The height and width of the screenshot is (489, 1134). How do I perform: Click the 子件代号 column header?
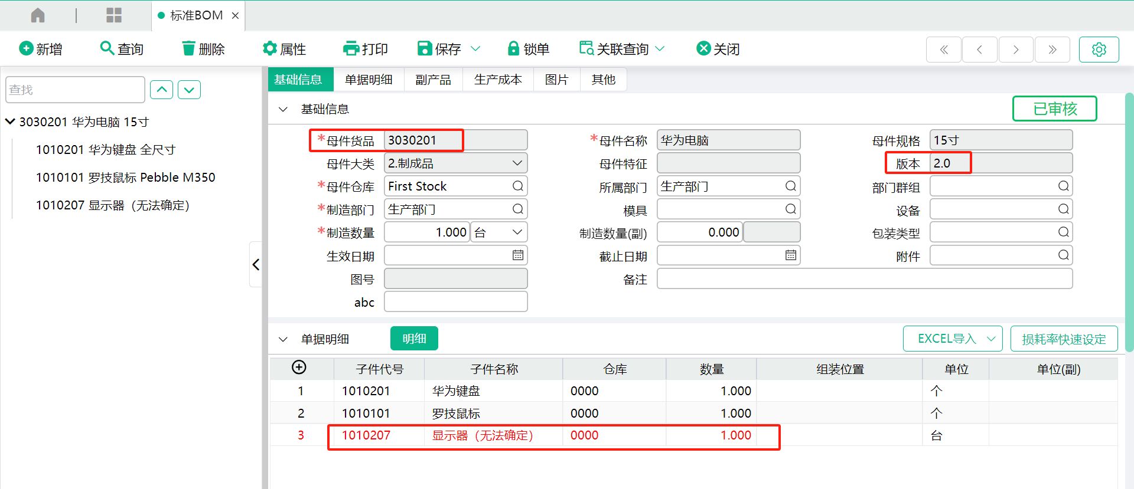tap(379, 369)
